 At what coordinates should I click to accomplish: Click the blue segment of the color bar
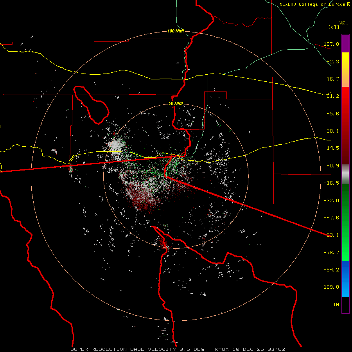point(345,279)
